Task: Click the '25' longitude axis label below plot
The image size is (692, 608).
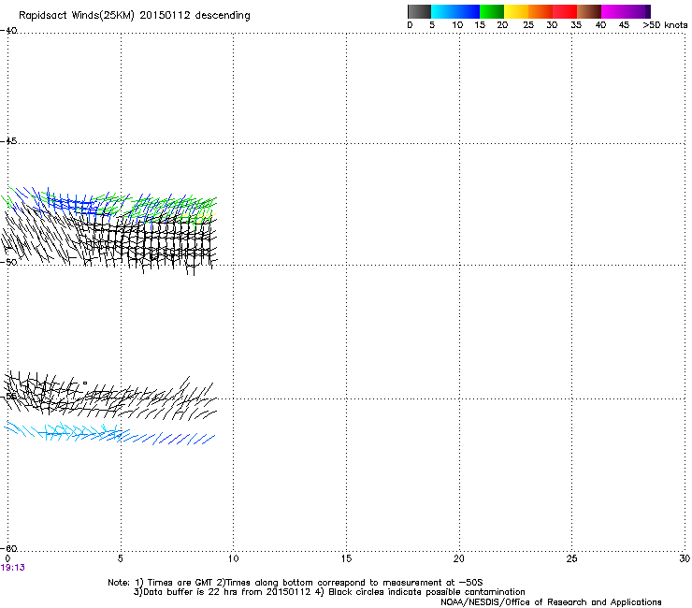Action: [571, 559]
